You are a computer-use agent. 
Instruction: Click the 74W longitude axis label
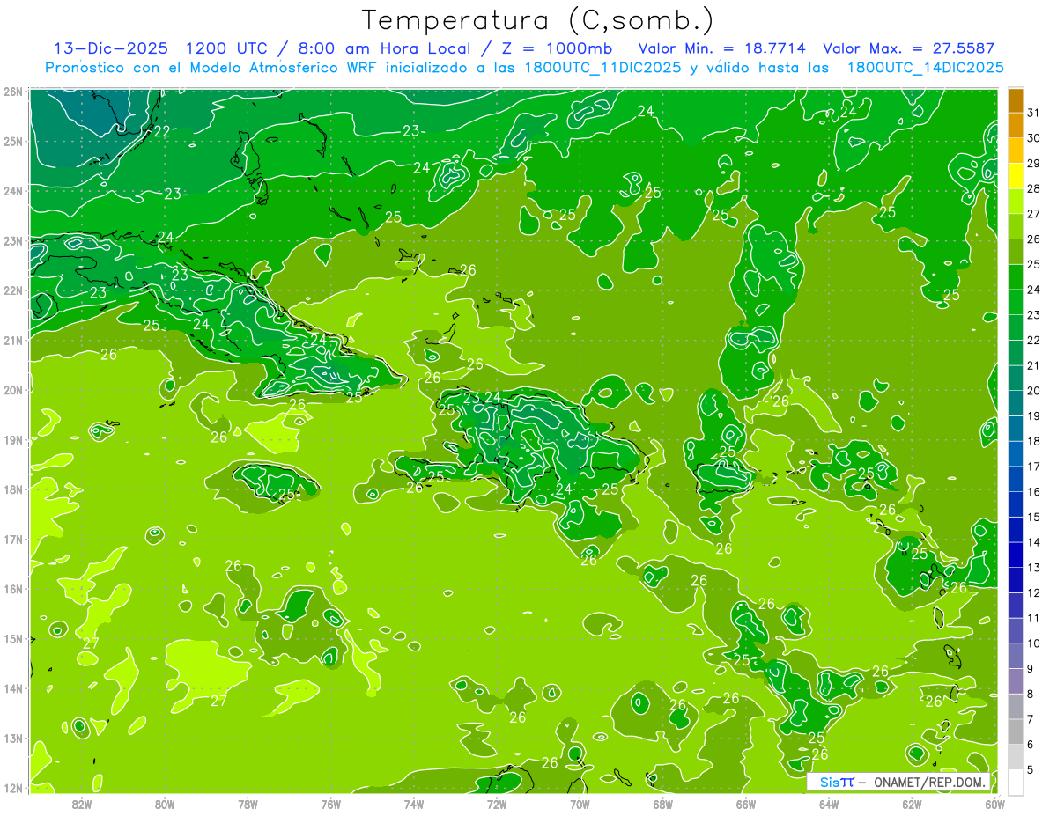point(414,805)
